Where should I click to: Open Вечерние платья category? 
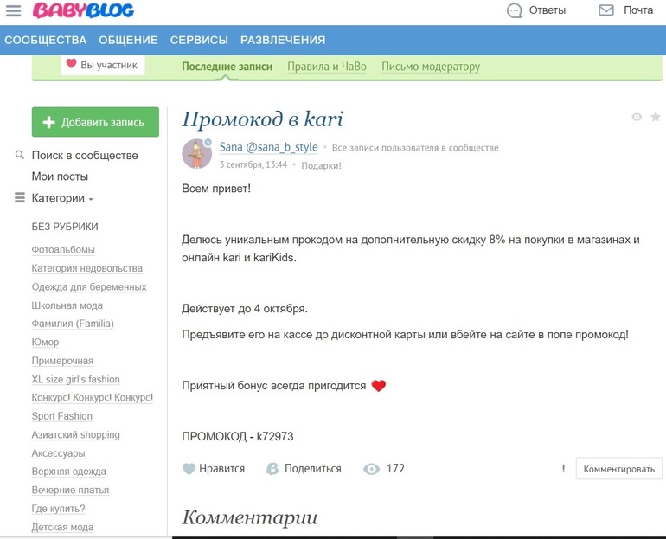pos(71,491)
